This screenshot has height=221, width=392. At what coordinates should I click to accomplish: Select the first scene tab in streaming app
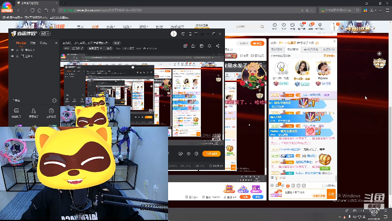21,43
